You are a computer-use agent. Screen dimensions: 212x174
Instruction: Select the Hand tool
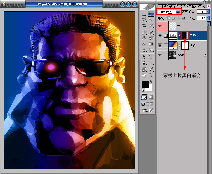(x=144, y=75)
